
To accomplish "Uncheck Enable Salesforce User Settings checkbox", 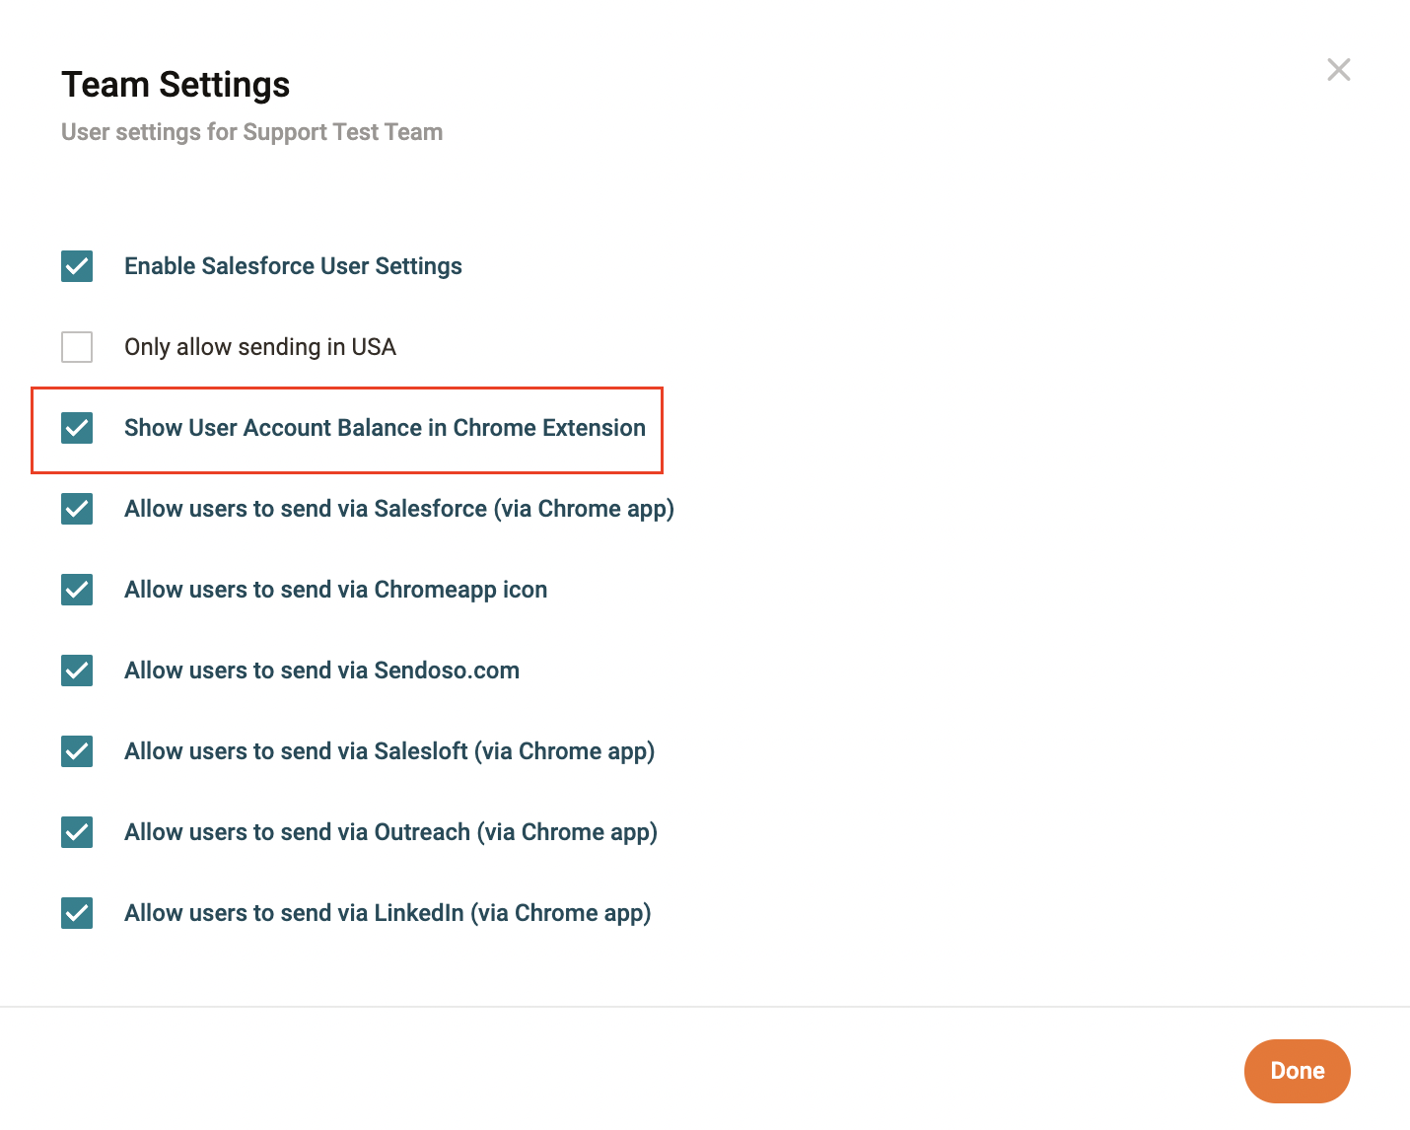I will [x=77, y=266].
